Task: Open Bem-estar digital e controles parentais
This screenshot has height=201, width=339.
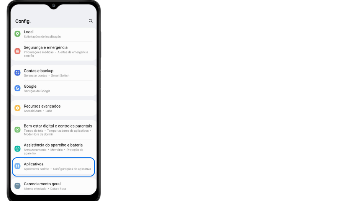Action: pyautogui.click(x=54, y=130)
